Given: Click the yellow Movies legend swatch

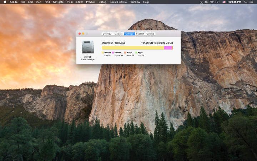Looking at the screenshot, I should pyautogui.click(x=102, y=53).
